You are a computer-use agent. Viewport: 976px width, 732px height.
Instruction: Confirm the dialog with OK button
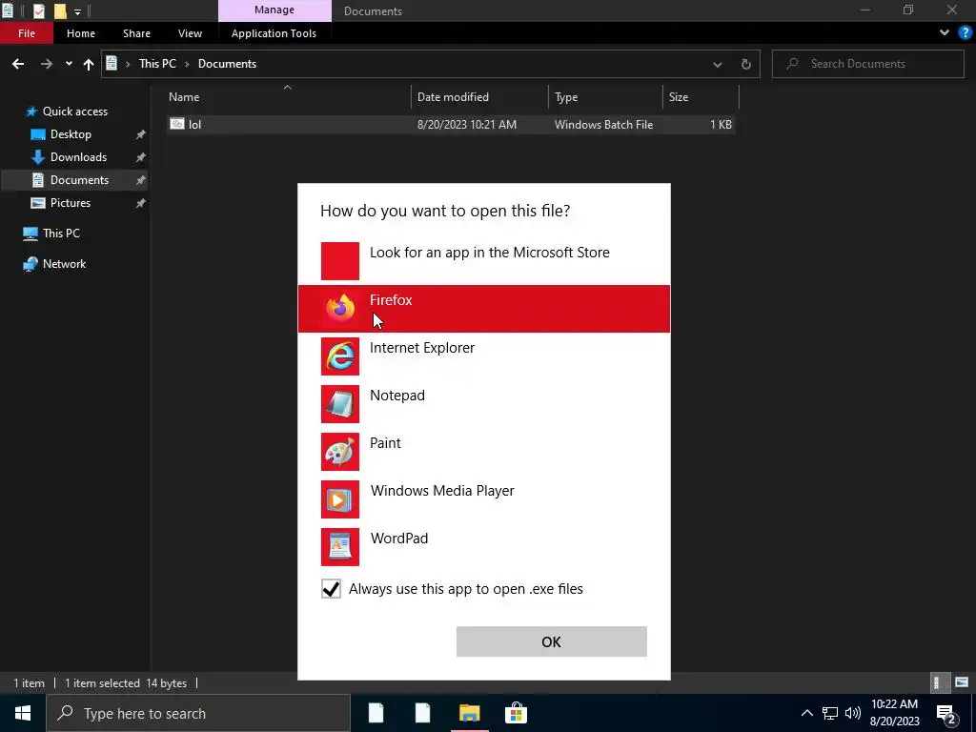point(552,641)
